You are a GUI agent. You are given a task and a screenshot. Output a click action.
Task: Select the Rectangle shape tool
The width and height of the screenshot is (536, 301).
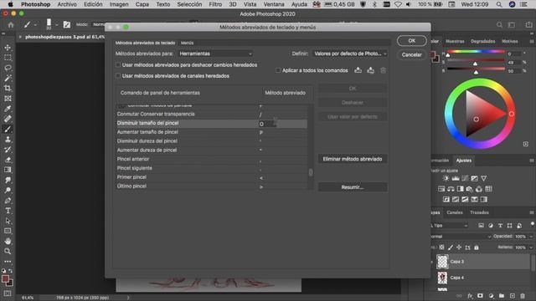point(8,231)
